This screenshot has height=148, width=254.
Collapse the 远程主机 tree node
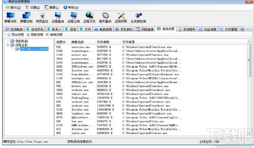[7, 45]
